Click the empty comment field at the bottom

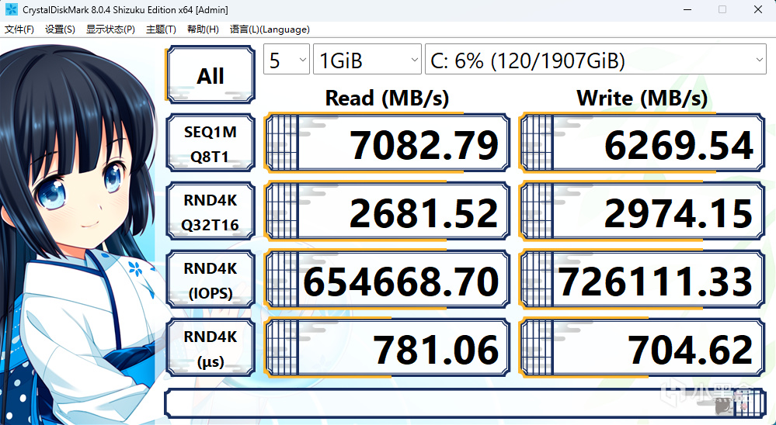pyautogui.click(x=465, y=403)
